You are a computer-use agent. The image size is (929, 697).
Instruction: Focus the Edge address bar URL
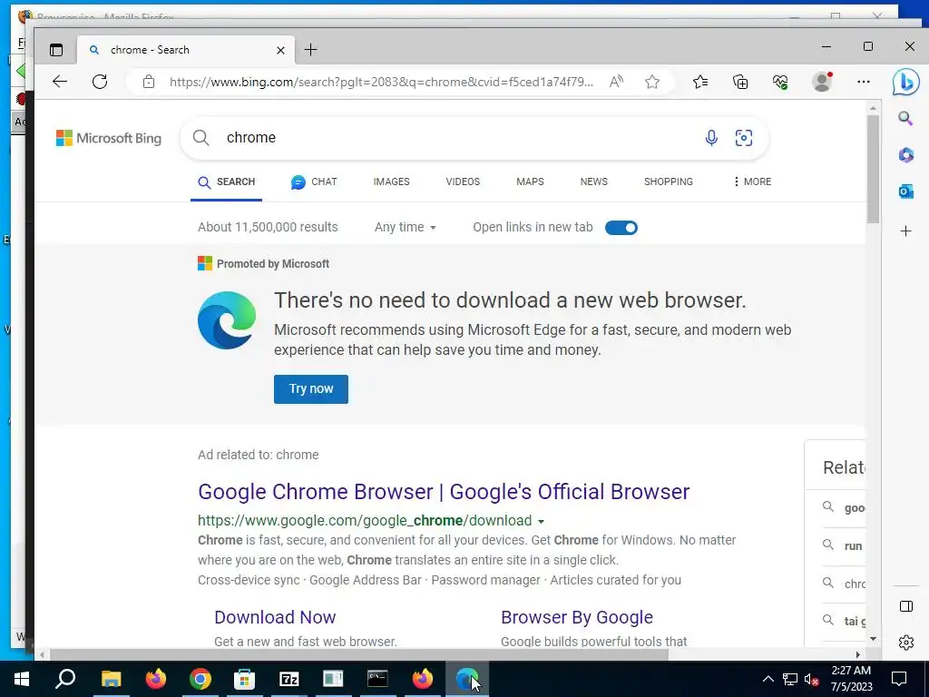(x=382, y=82)
